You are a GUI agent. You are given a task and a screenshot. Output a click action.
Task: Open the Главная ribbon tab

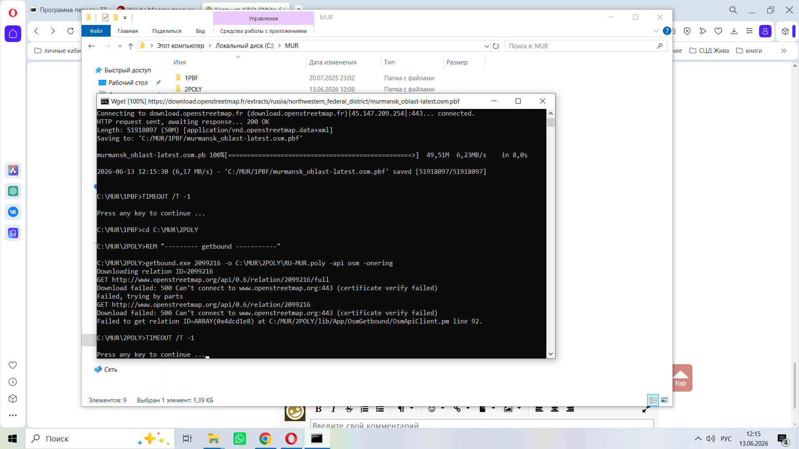(x=127, y=31)
